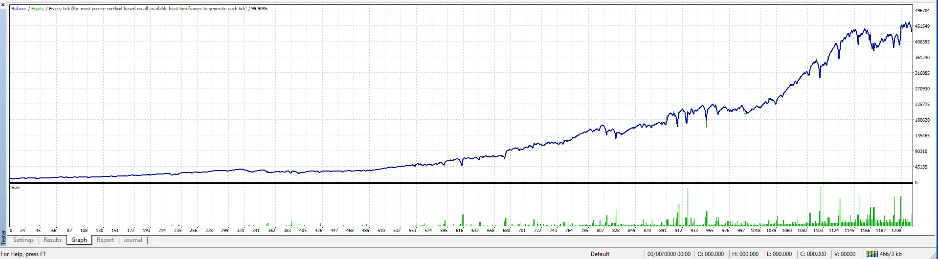Switch to the Settings tab
Screen dimensions: 938x259
point(23,240)
